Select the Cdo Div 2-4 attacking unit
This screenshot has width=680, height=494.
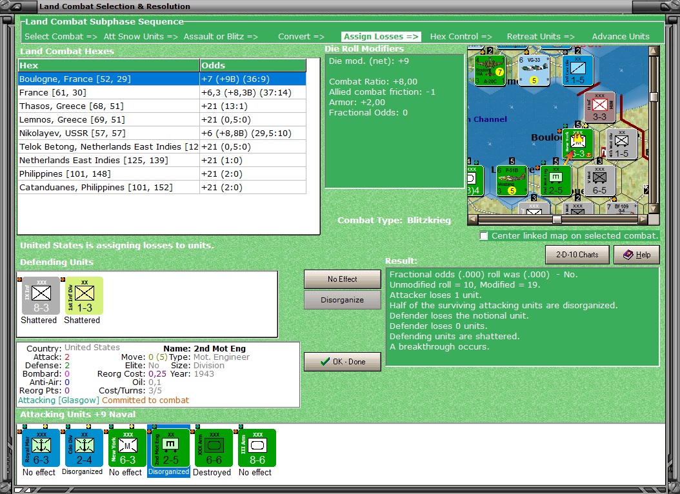[84, 448]
